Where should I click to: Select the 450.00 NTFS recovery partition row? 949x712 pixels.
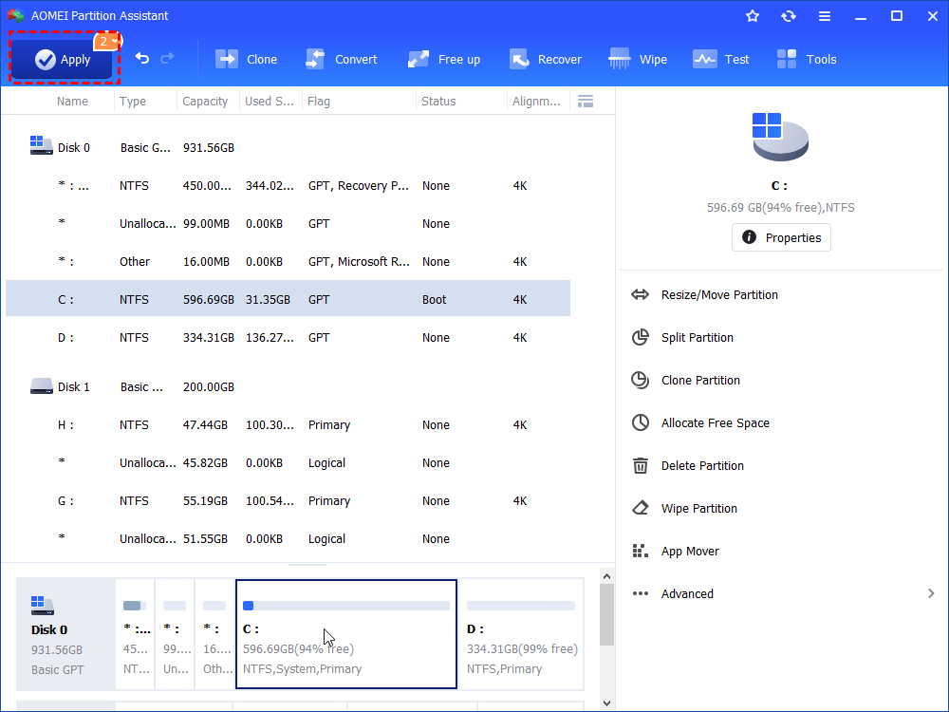click(288, 186)
